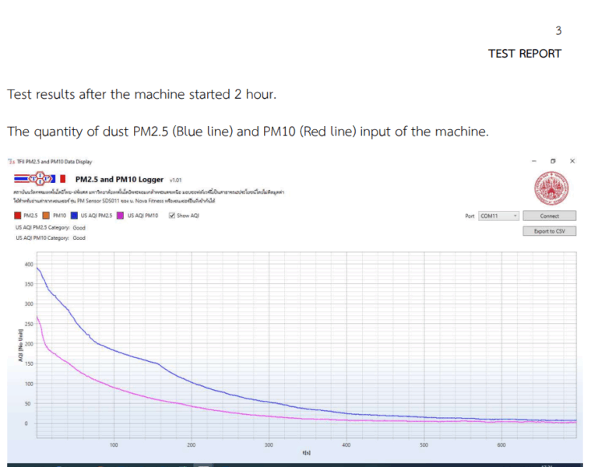Click the AQI [No Unit] vertical axis label
The width and height of the screenshot is (598, 467).
pyautogui.click(x=19, y=345)
